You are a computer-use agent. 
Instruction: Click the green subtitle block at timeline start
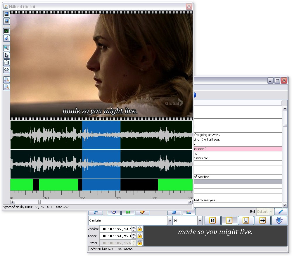point(22,185)
